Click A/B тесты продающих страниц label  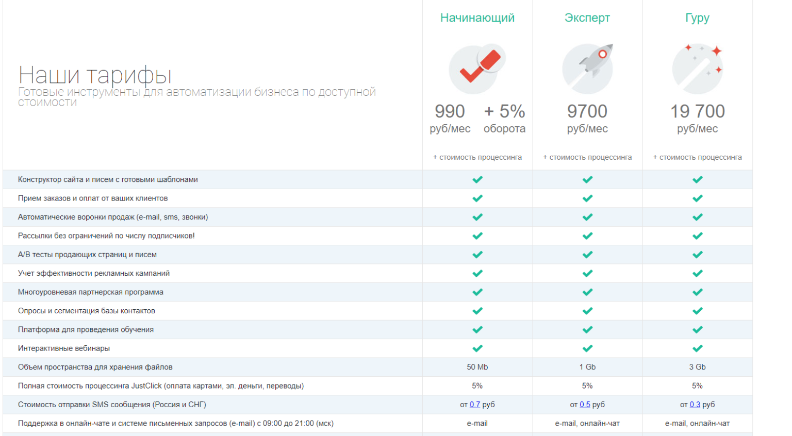tap(87, 255)
